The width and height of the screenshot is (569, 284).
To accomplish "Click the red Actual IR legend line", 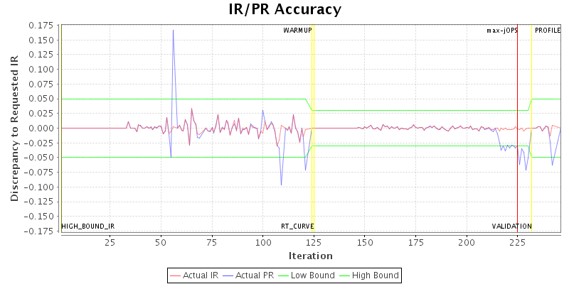I will pos(176,275).
